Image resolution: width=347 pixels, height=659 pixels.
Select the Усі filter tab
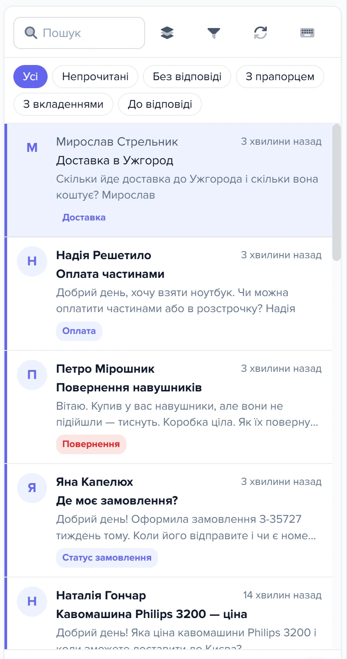point(30,77)
